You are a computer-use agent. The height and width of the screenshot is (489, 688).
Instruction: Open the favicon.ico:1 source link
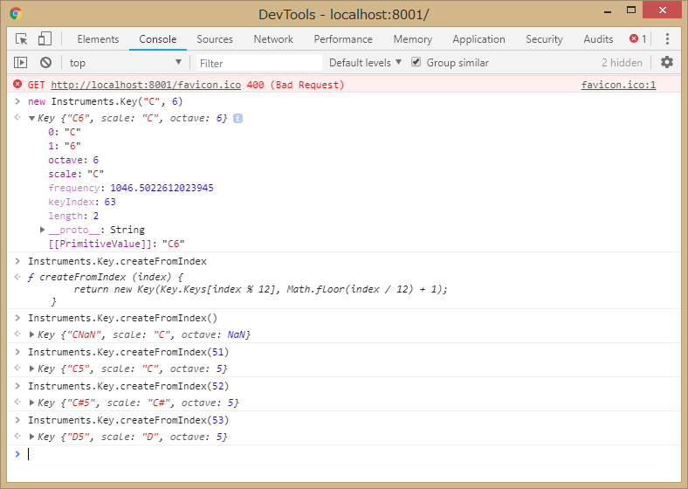pyautogui.click(x=618, y=86)
